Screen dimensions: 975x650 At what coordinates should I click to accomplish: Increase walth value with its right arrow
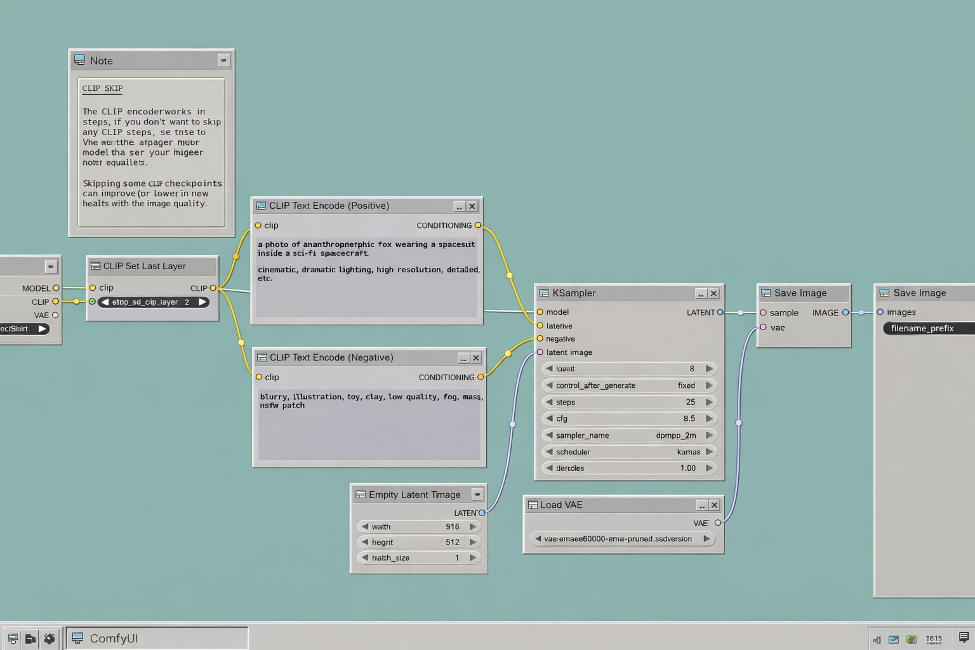473,527
